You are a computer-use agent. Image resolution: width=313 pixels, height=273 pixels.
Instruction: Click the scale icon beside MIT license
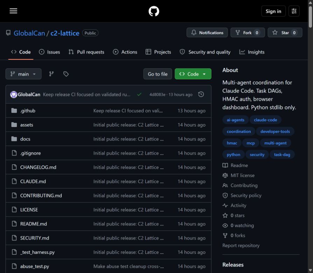tap(225, 175)
